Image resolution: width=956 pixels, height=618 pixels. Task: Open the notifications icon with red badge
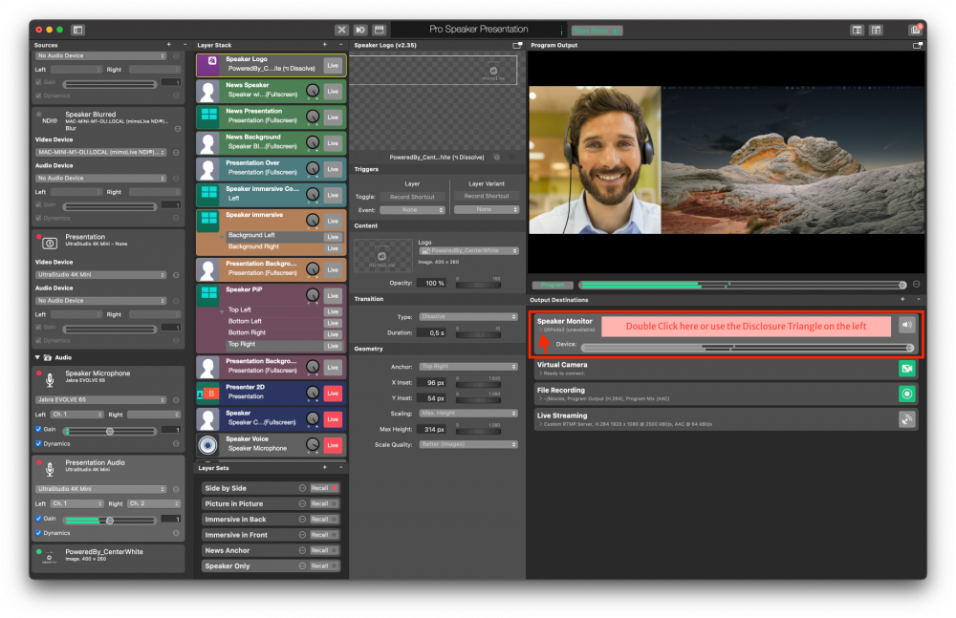(x=915, y=30)
